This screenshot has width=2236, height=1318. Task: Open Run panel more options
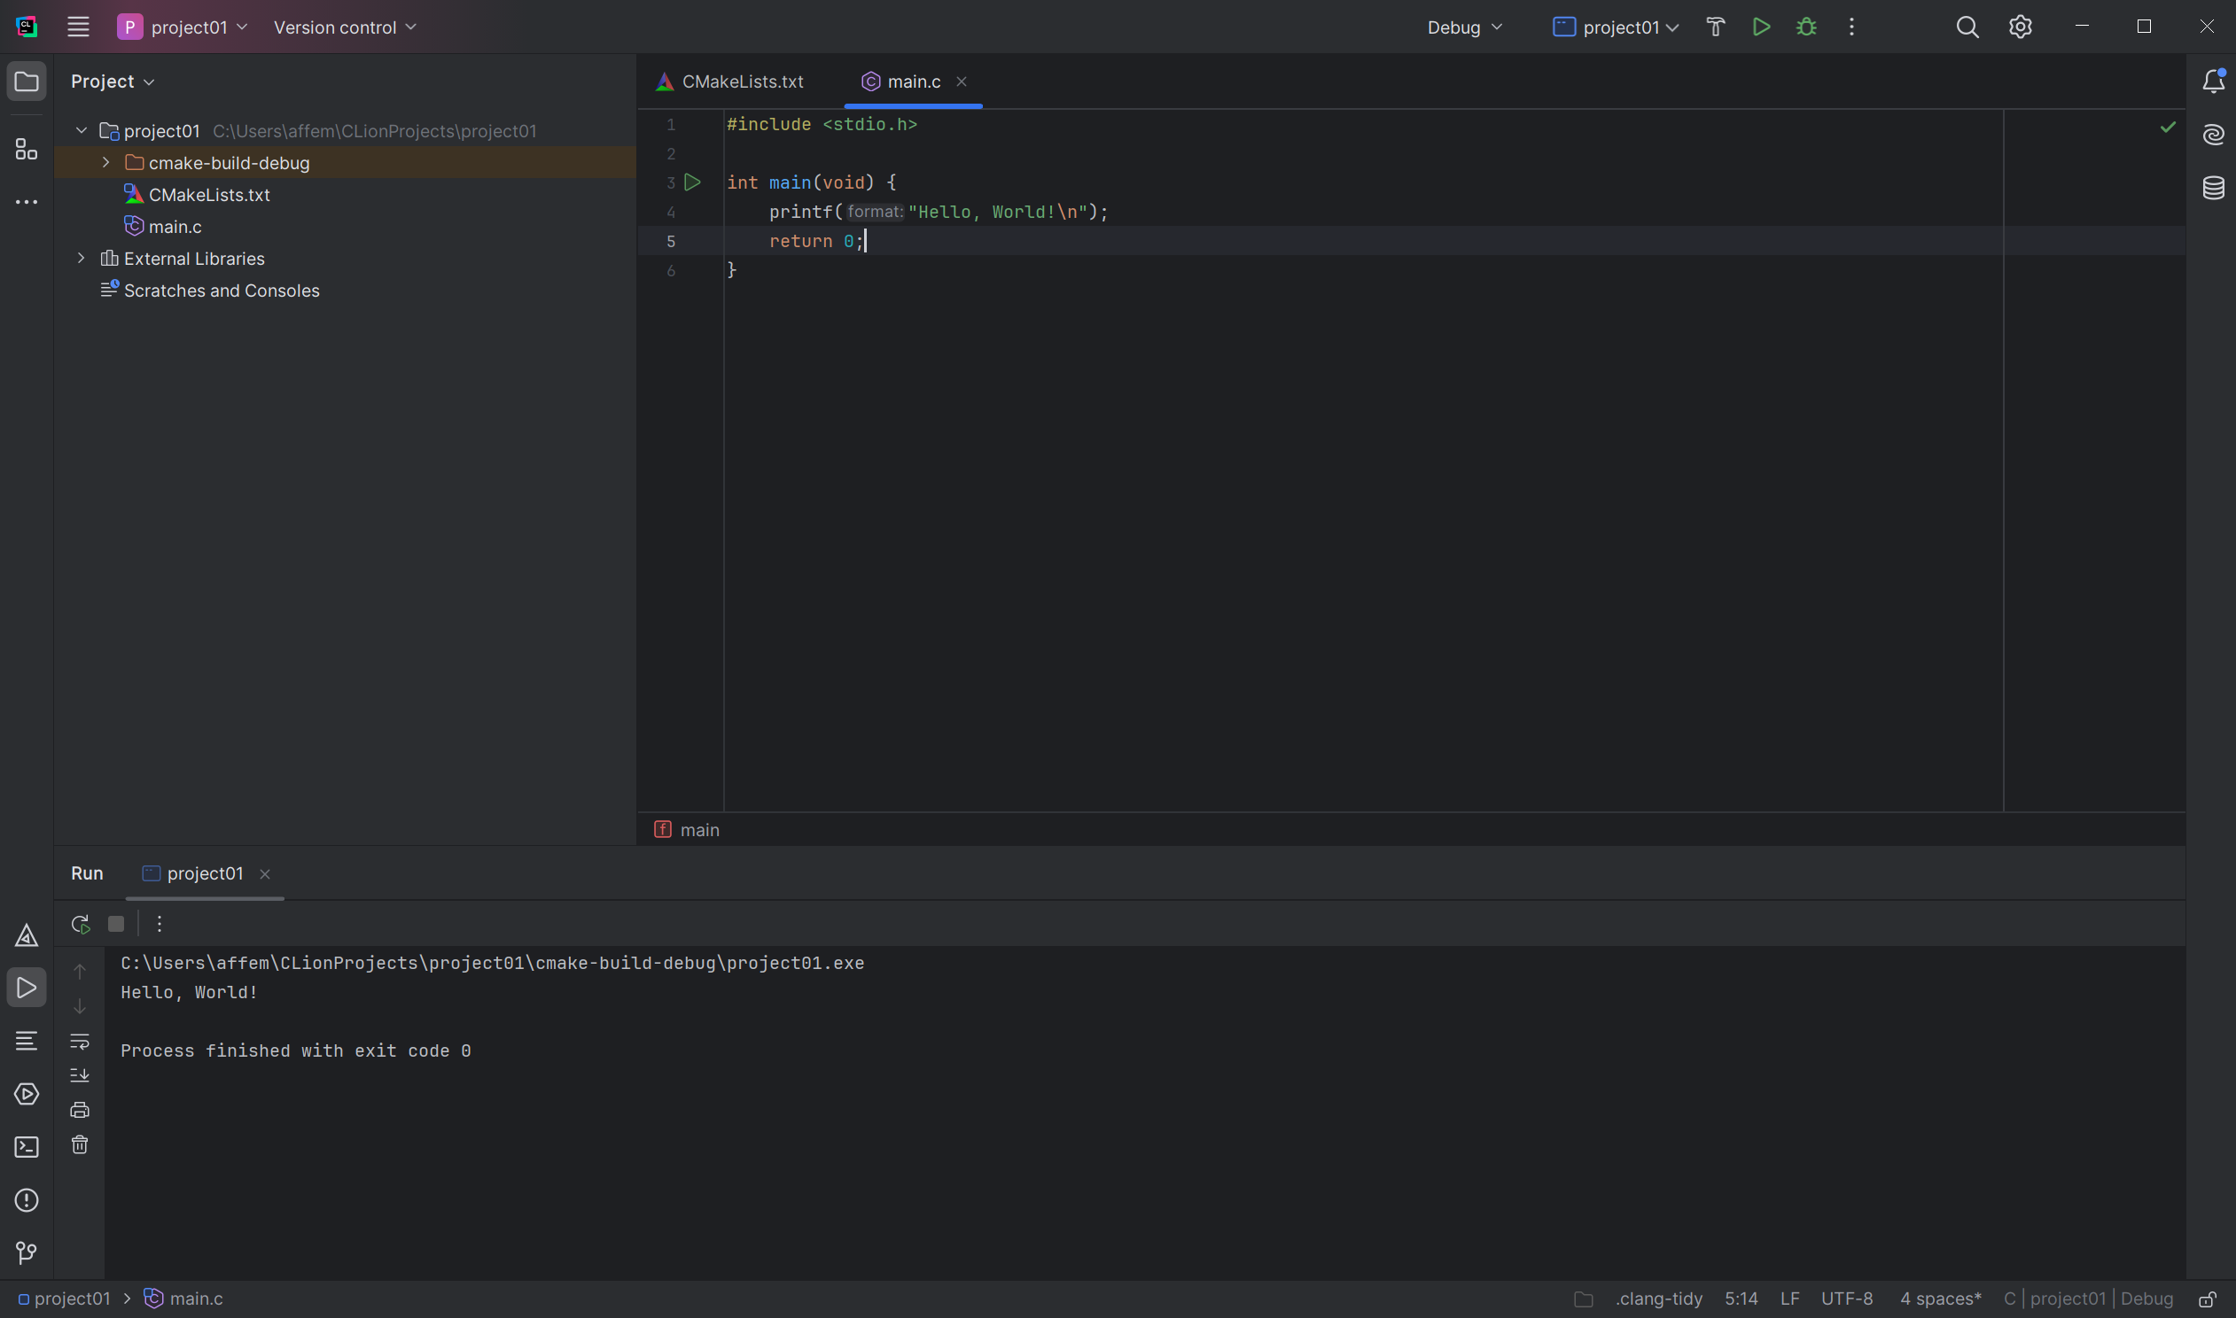pos(159,925)
